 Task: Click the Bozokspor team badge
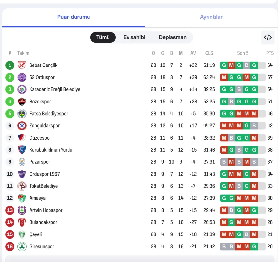pos(22,102)
